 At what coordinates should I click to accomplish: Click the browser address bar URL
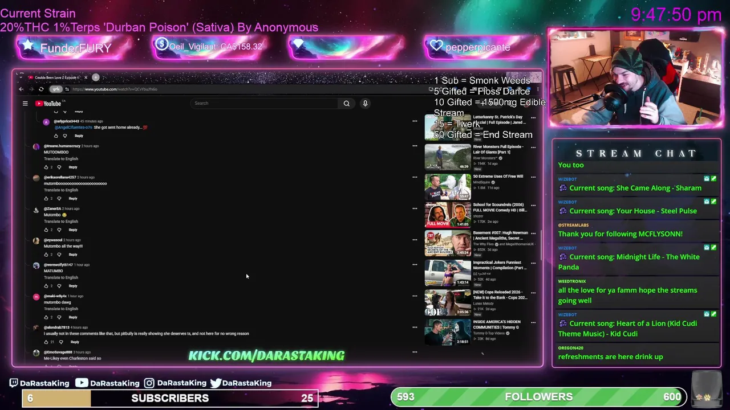pyautogui.click(x=115, y=89)
